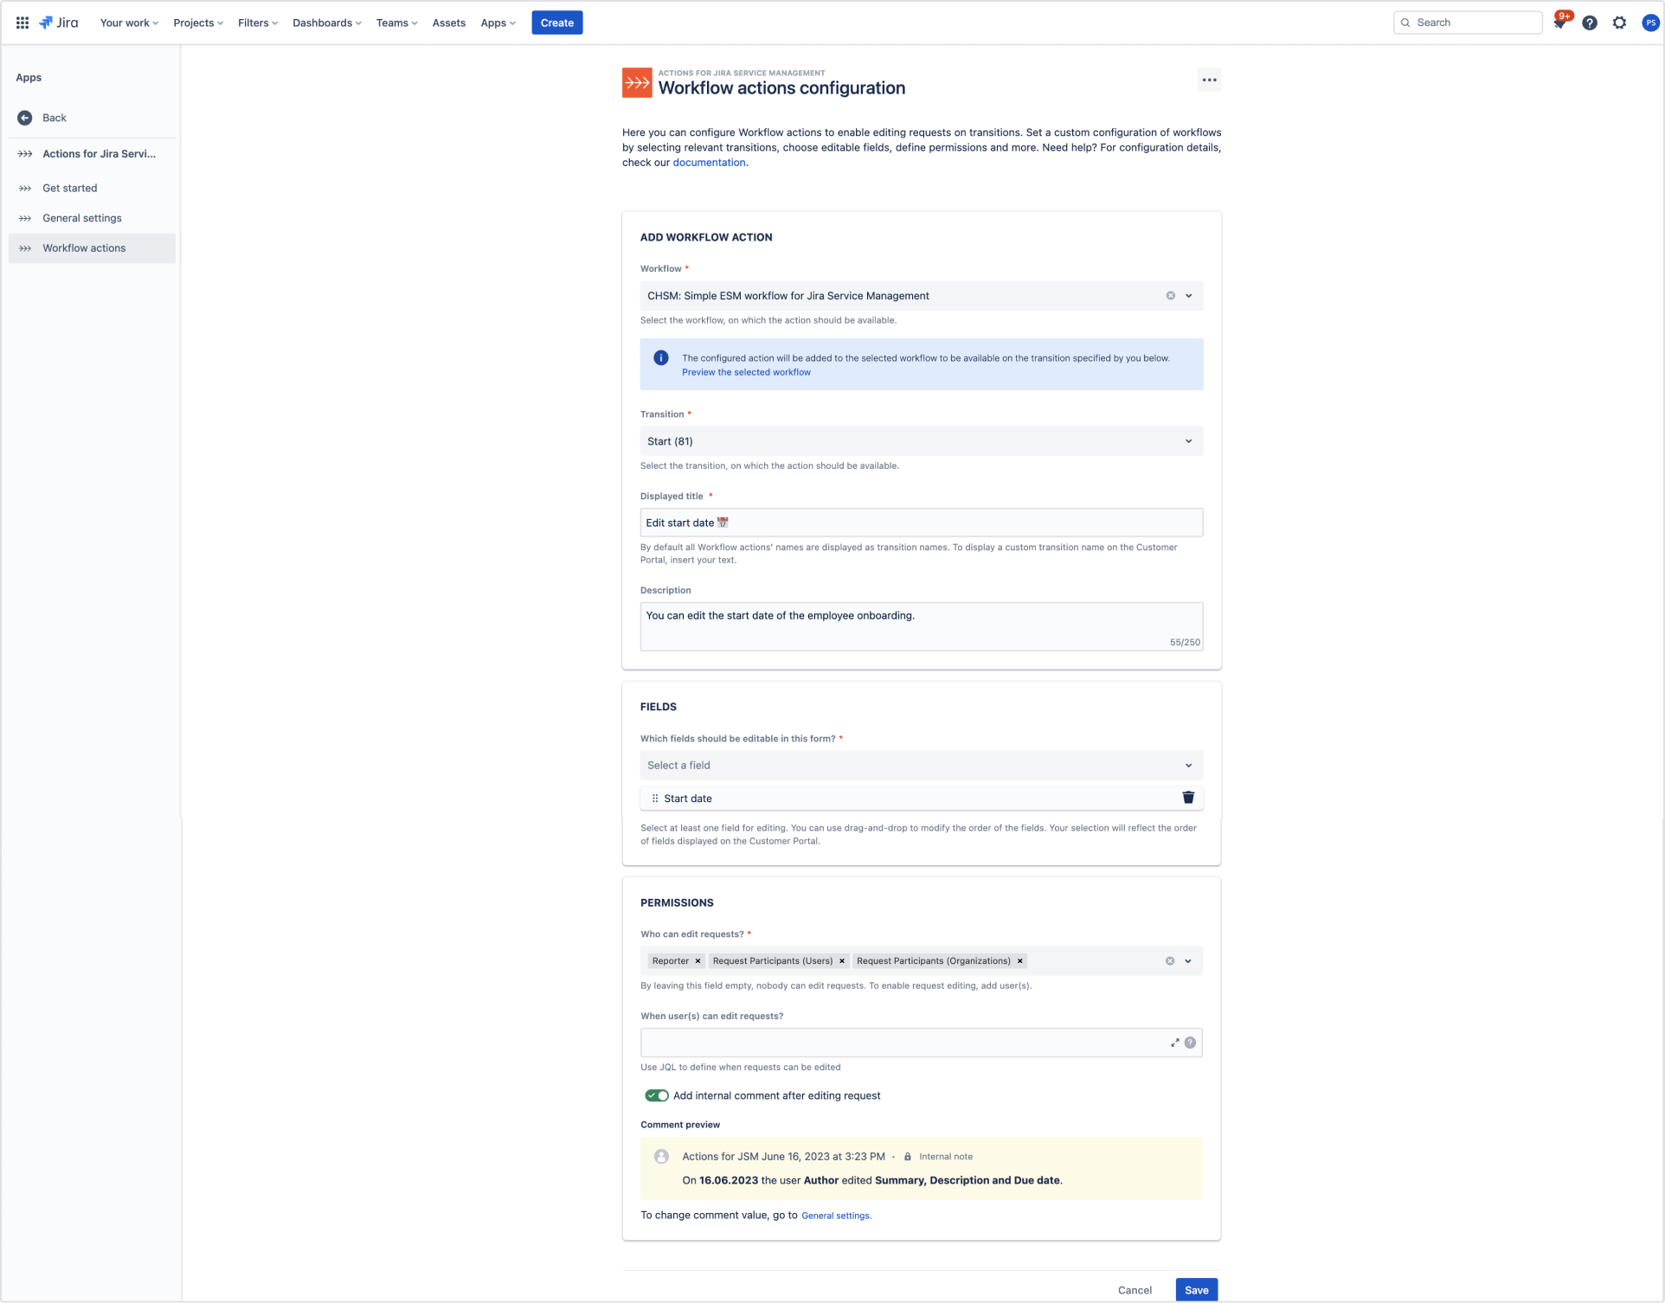Click the Save button
Viewport: 1665px width, 1303px height.
pyautogui.click(x=1197, y=1290)
